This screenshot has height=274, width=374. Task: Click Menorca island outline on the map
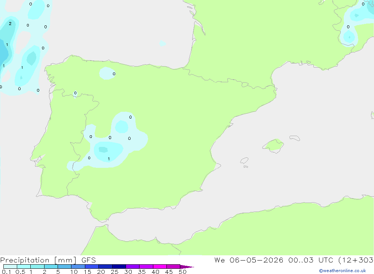tap(295, 138)
